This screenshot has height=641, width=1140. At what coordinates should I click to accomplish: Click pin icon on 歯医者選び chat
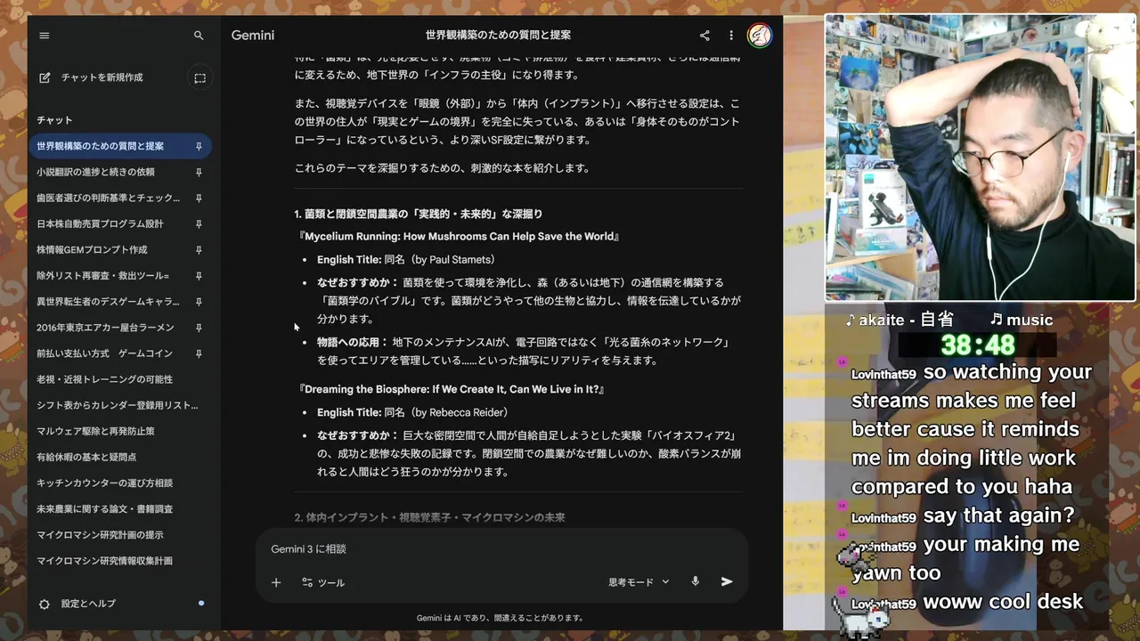pos(199,198)
